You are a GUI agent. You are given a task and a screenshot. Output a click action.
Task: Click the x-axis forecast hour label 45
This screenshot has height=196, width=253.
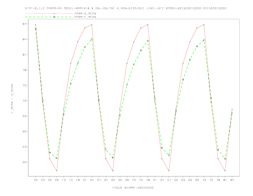tap(141, 180)
